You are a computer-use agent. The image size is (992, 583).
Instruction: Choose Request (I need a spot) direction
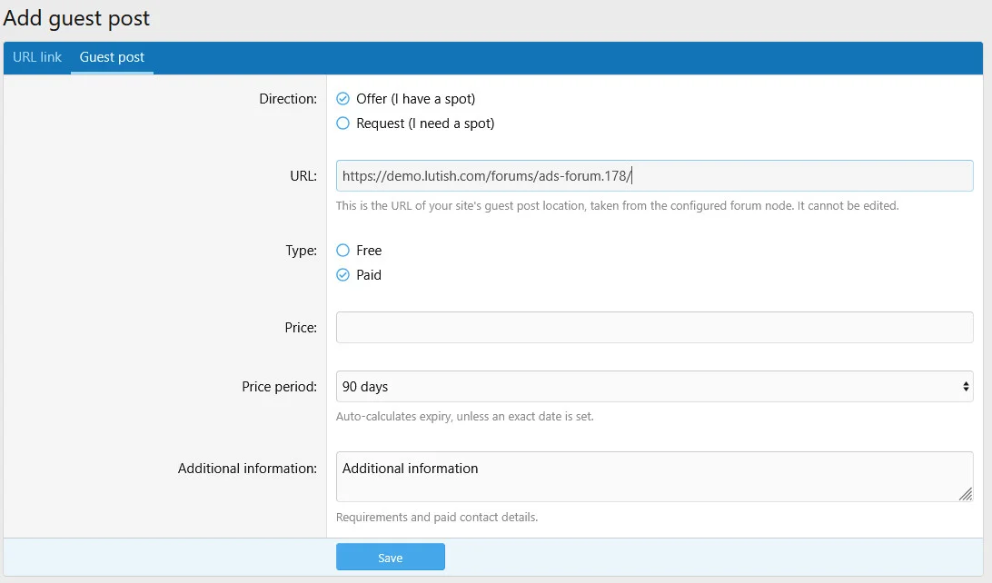coord(342,124)
